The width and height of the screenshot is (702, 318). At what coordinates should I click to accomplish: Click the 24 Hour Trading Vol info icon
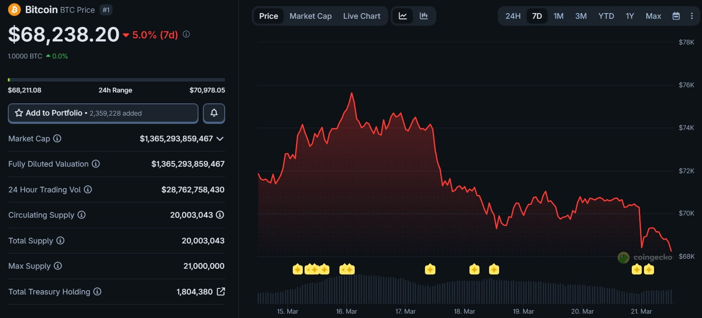pos(88,190)
